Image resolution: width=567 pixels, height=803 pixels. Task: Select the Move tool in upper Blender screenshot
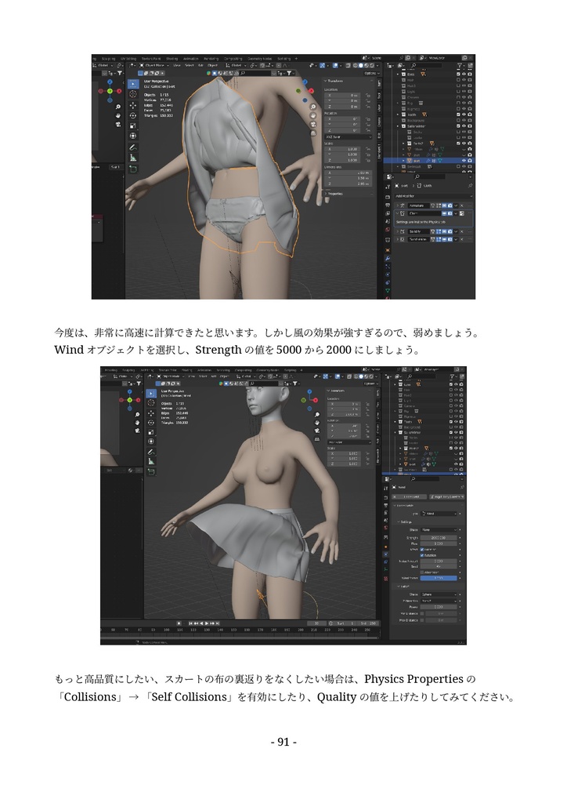(x=133, y=106)
